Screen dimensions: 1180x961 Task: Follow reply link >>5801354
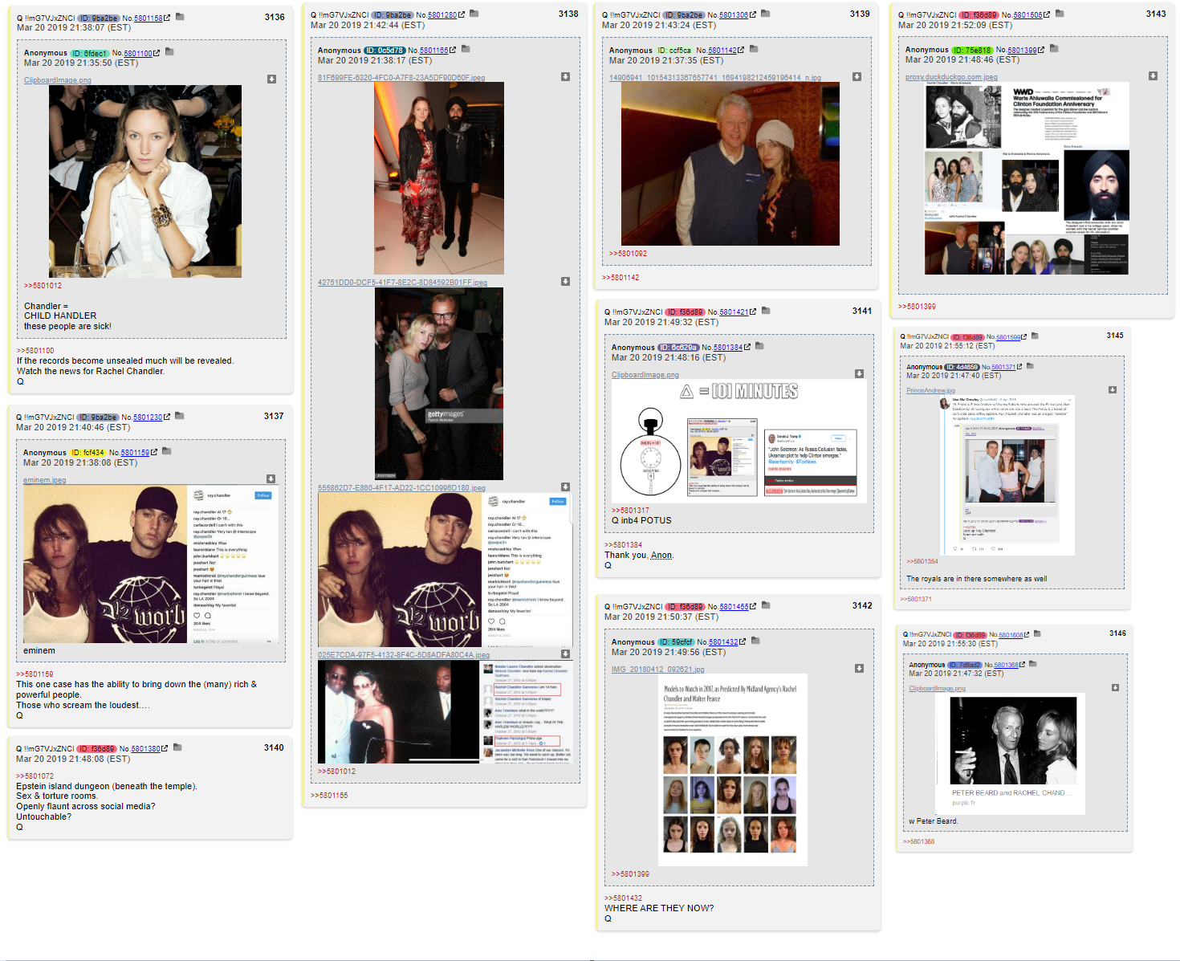click(922, 562)
